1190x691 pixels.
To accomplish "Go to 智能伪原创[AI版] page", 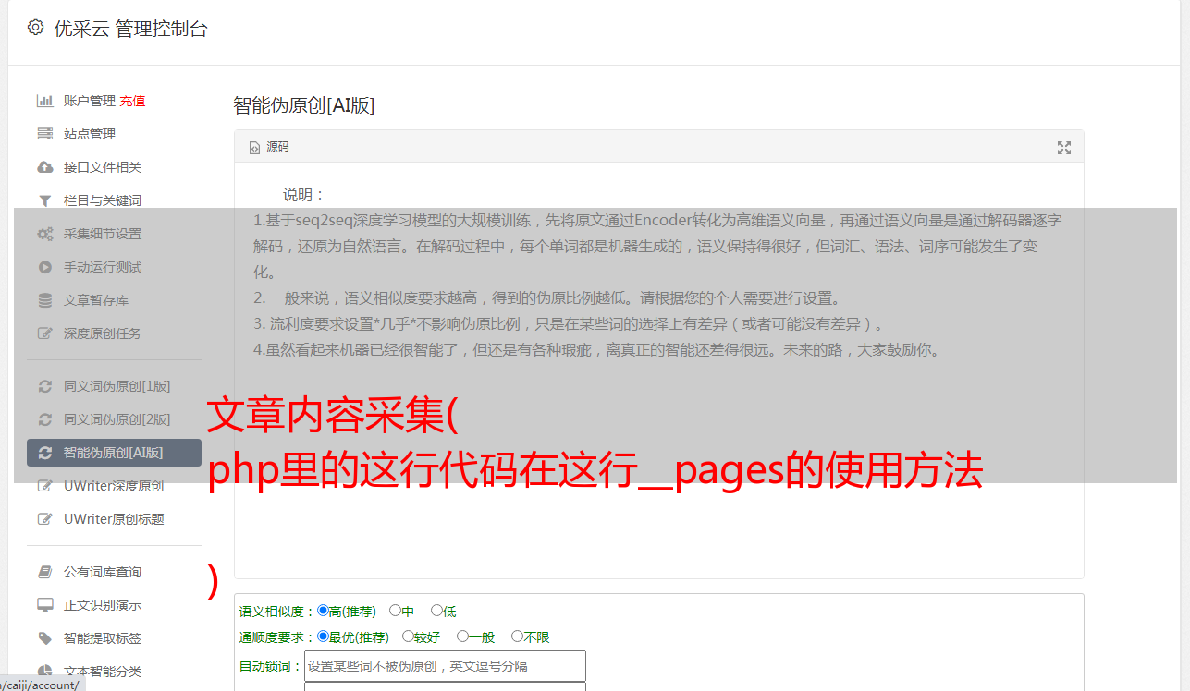I will pos(114,453).
